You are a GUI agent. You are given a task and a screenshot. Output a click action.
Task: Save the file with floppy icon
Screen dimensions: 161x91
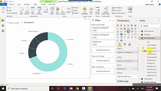[5, 2]
